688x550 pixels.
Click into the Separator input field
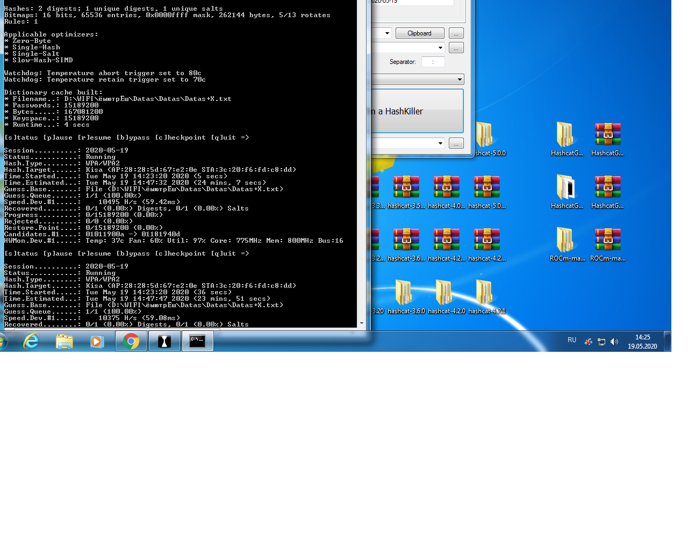click(x=433, y=62)
